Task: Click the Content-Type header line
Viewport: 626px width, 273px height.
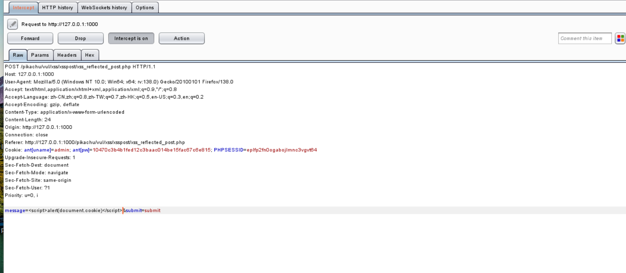Action: [65, 112]
